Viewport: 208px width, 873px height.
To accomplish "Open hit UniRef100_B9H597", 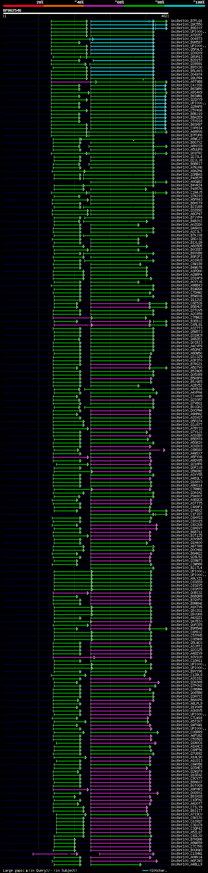I will click(187, 42).
